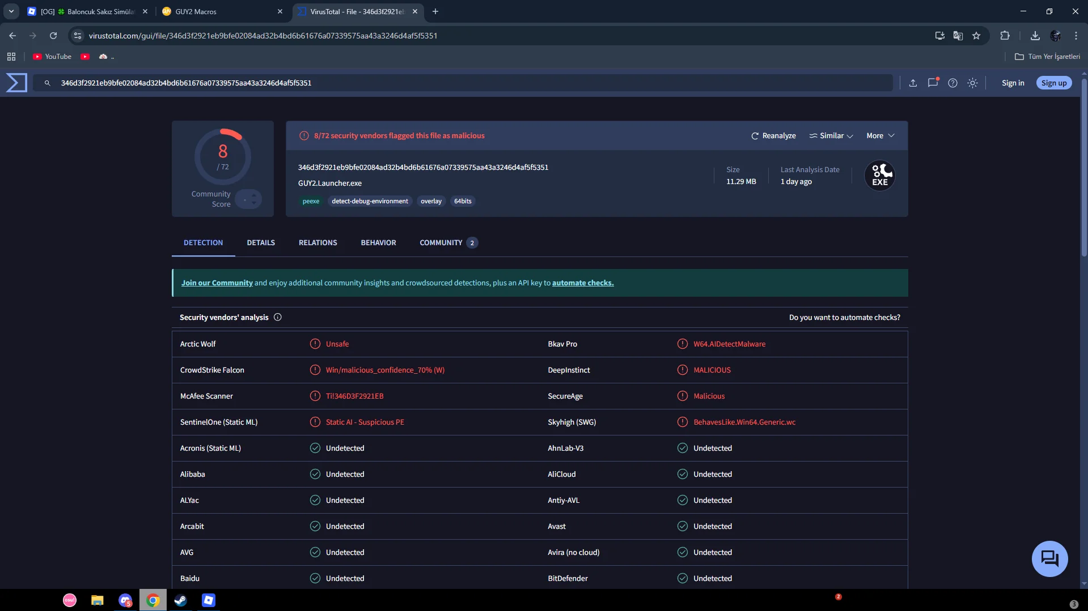Close the VirusTotal browser tab
Image resolution: width=1088 pixels, height=611 pixels.
[415, 11]
